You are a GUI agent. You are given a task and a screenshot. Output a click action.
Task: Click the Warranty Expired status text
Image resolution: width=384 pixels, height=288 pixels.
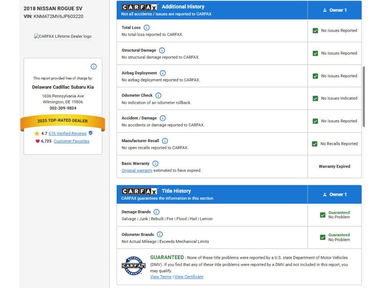pyautogui.click(x=334, y=166)
